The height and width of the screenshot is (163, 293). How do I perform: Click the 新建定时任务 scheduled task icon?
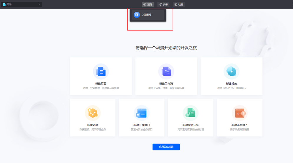tap(191, 113)
